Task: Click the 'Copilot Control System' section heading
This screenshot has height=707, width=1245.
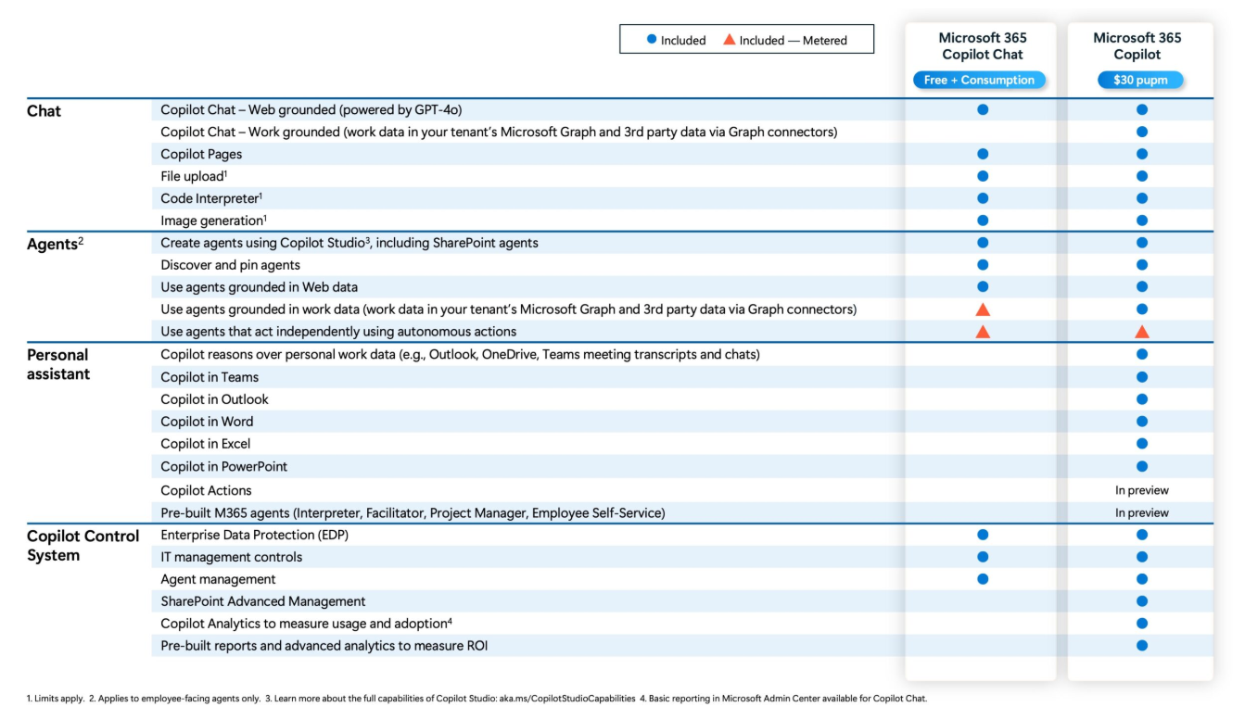Action: pyautogui.click(x=83, y=546)
